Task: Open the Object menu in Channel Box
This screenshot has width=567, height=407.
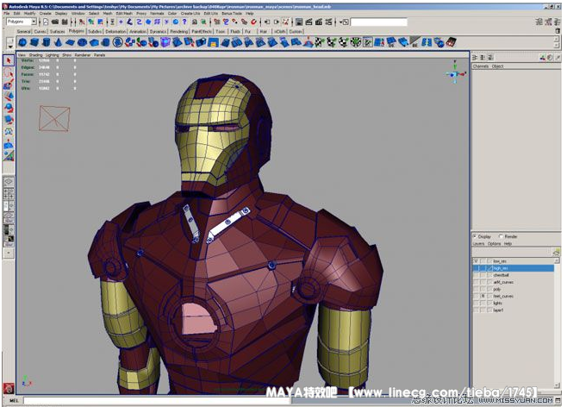Action: (x=497, y=66)
